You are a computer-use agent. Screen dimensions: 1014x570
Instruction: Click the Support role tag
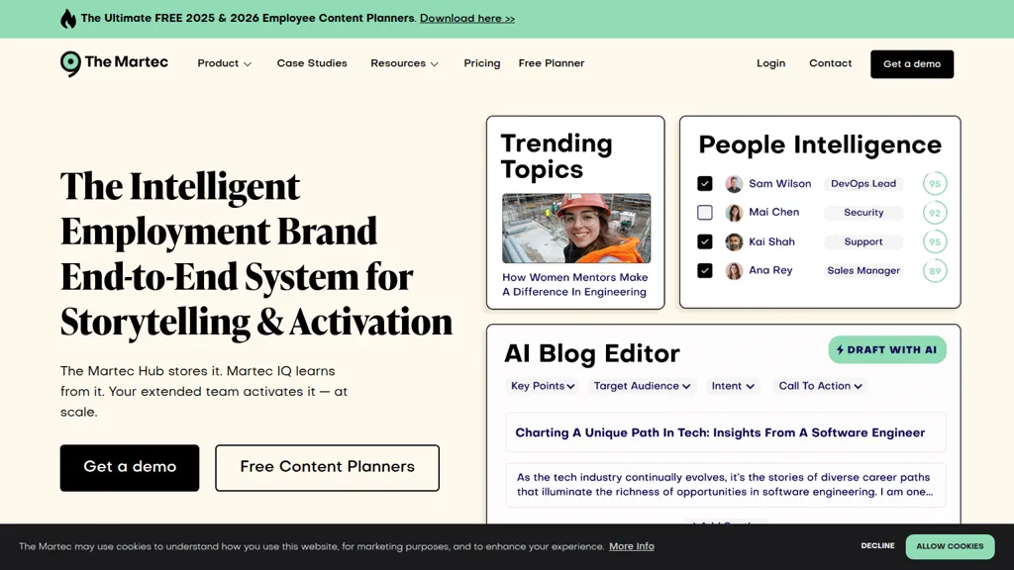(x=863, y=241)
